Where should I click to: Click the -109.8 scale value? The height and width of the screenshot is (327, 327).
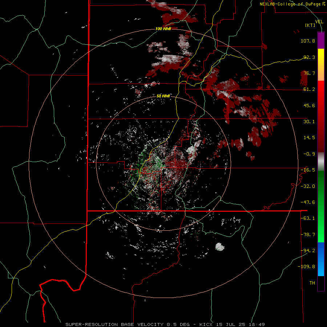307,267
